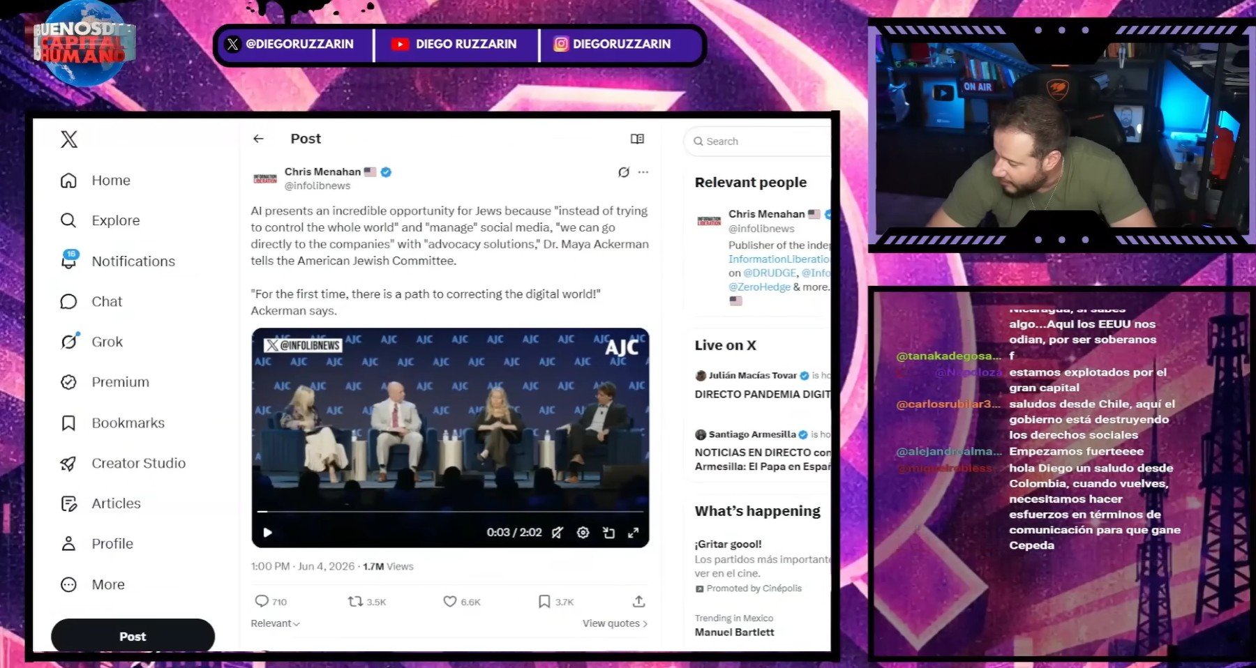Viewport: 1256px width, 668px height.
Task: Click the DIEGO RUZZARIN YouTube banner
Action: (454, 44)
